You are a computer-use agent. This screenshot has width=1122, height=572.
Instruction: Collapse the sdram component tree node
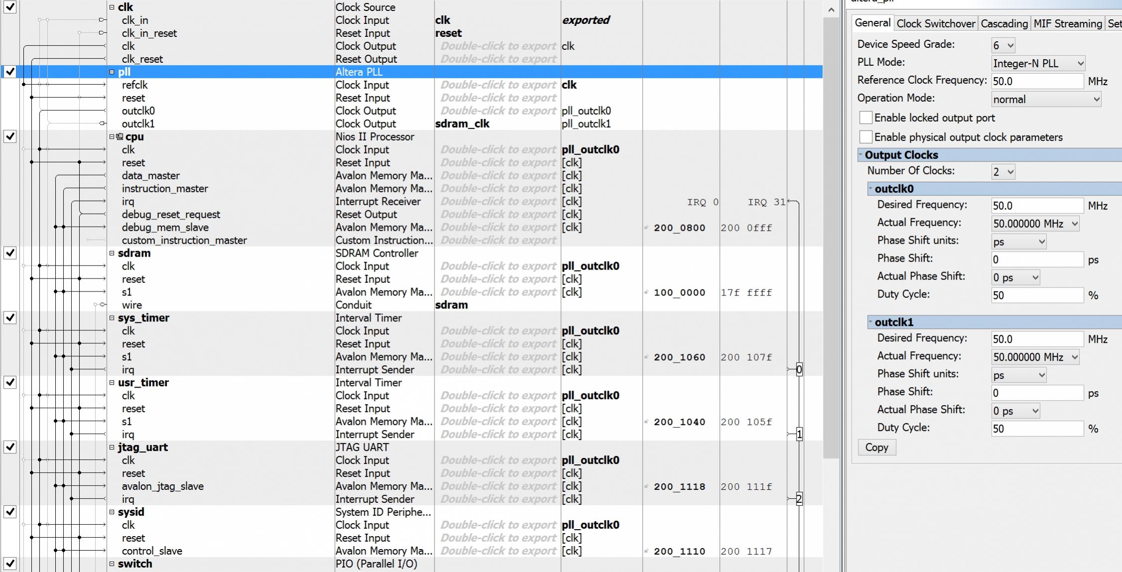pos(112,253)
